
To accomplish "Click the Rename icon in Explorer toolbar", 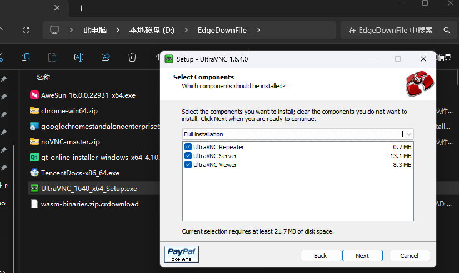I will tap(79, 57).
